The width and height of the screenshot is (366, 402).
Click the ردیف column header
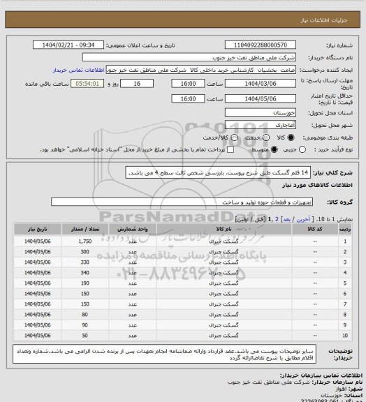345,229
